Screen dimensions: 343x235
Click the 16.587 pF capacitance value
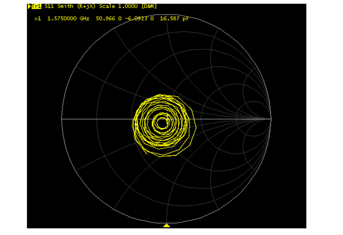click(174, 18)
